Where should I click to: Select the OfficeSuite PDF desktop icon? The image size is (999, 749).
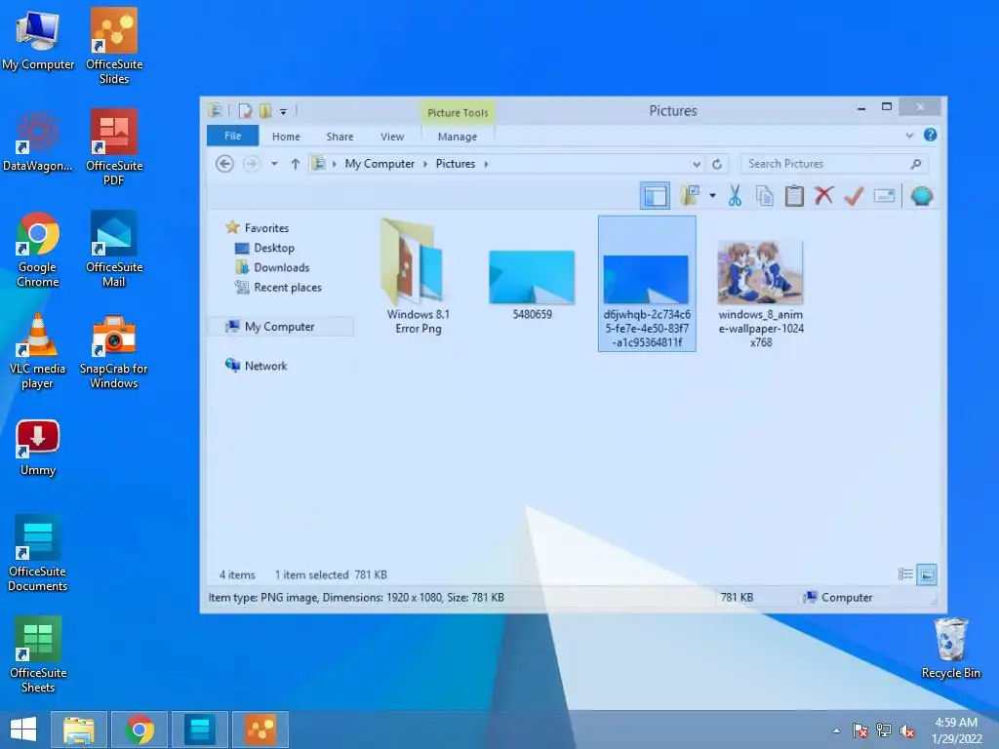(114, 148)
